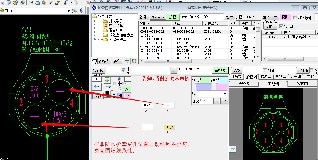The width and height of the screenshot is (318, 160).
Task: Uncheck the 显示附件 checkbox
Action: 281,26
